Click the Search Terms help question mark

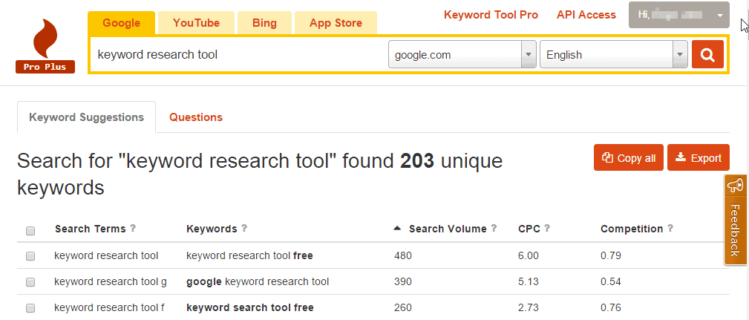pos(133,228)
